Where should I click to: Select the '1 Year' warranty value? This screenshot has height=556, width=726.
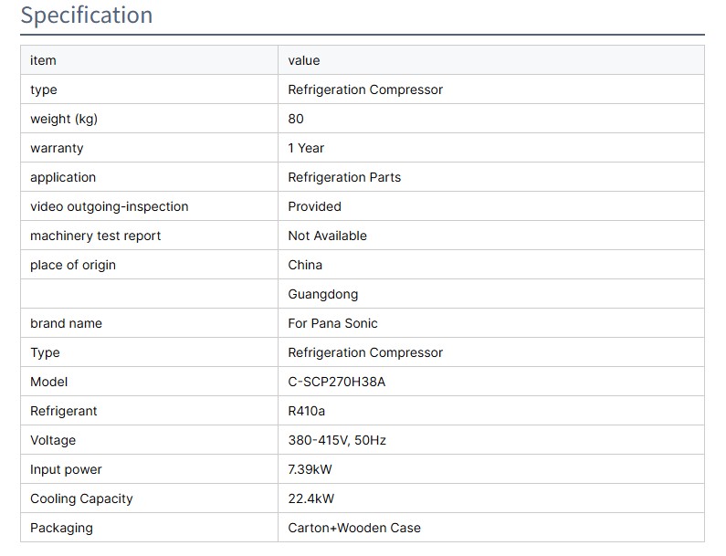click(306, 148)
